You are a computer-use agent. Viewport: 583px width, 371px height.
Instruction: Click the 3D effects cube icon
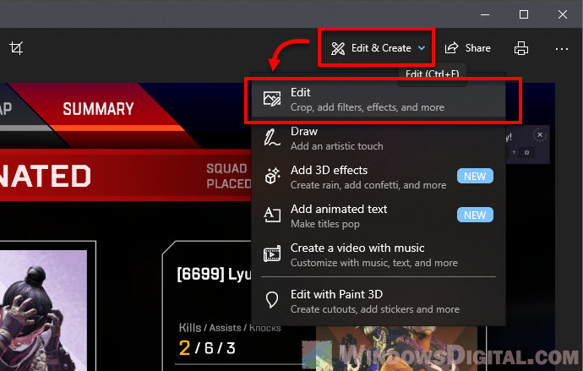(x=272, y=176)
